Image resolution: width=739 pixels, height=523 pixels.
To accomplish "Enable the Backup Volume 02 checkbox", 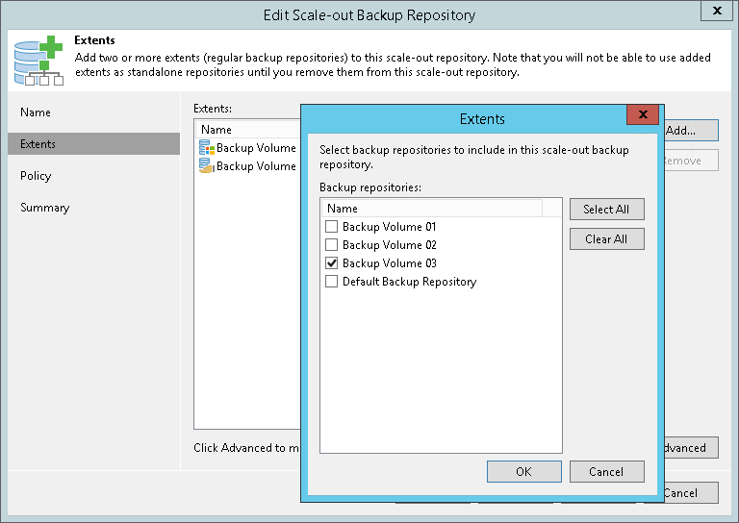I will coord(332,245).
